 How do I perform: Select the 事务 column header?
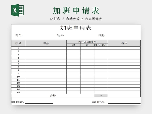pos(46,43)
